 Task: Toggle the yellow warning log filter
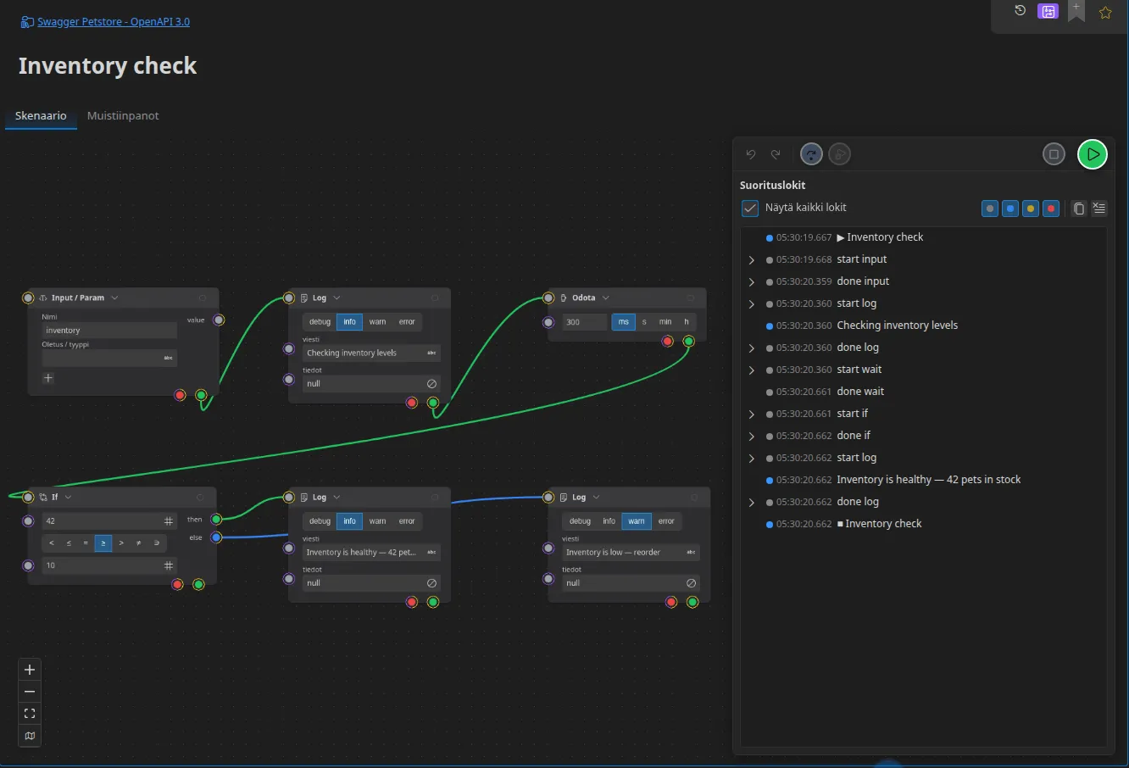[1031, 209]
